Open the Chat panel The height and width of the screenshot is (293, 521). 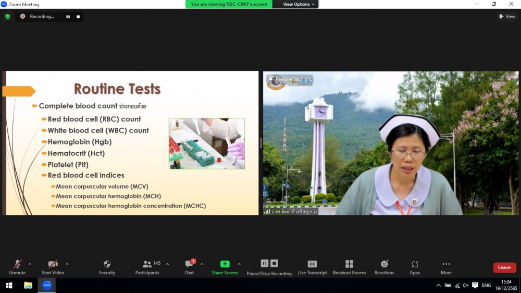pos(189,264)
